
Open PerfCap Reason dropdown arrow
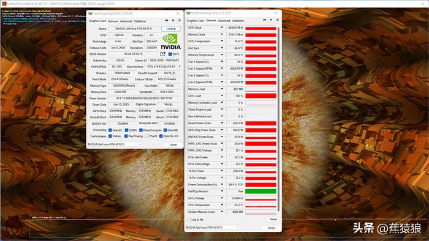222,191
